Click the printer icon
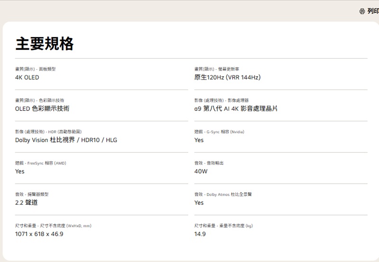The width and height of the screenshot is (379, 262). coord(362,11)
